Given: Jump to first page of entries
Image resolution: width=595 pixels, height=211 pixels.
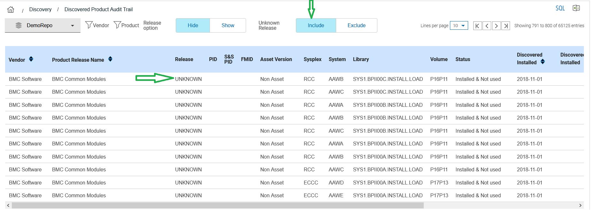Looking at the screenshot, I should click(x=477, y=26).
